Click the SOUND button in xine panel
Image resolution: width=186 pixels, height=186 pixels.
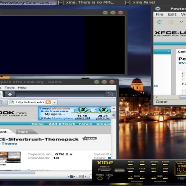click(x=131, y=172)
